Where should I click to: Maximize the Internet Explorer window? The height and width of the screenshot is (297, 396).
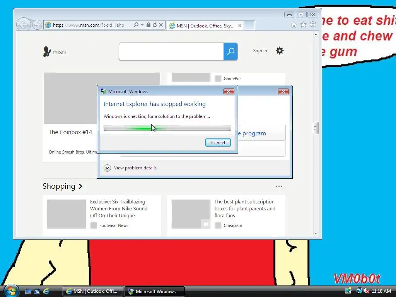tap(301, 15)
